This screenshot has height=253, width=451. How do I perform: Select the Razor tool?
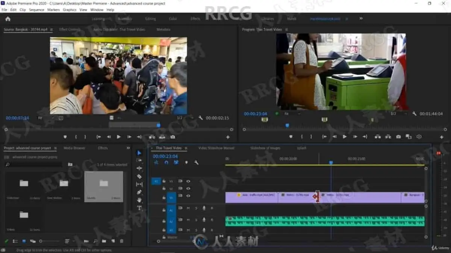(139, 176)
